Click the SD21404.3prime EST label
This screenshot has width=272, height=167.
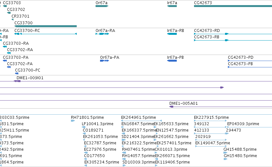pos(138,137)
